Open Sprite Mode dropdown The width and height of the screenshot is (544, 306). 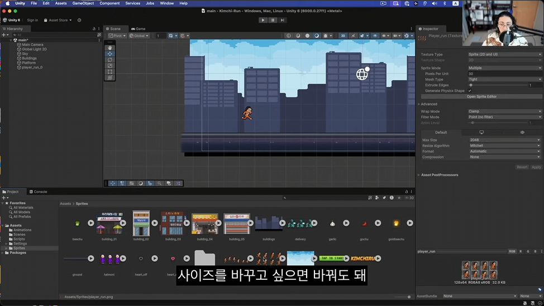(504, 68)
